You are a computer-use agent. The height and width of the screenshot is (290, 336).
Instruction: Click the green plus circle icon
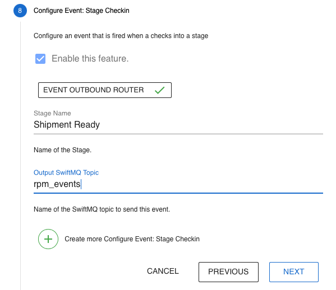(x=48, y=239)
